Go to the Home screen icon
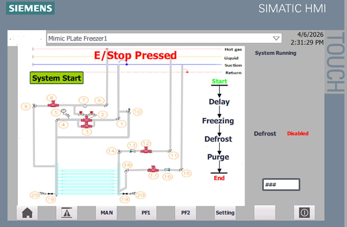The image size is (347, 227). tap(27, 213)
